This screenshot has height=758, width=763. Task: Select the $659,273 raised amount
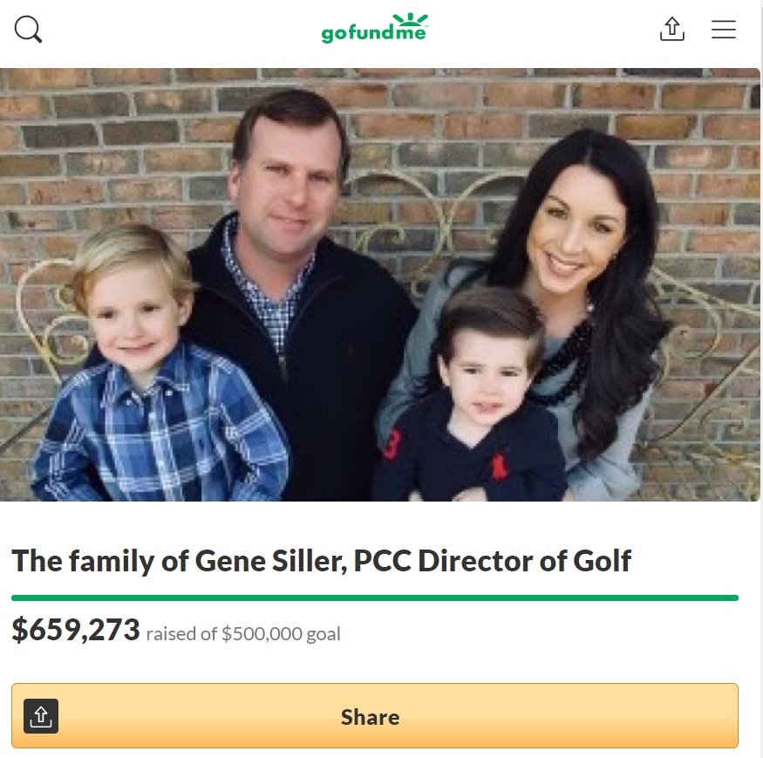pyautogui.click(x=76, y=630)
